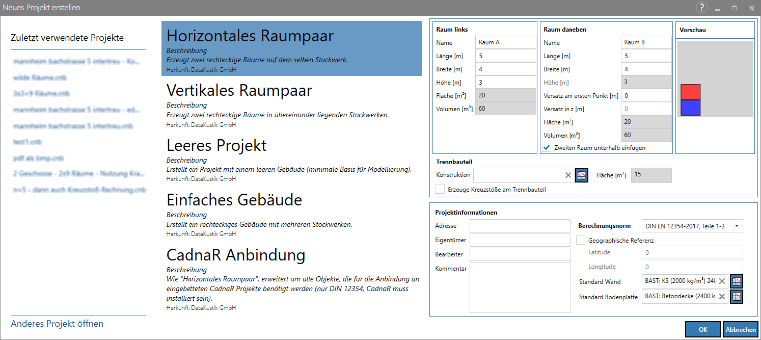
Task: Uncheck Zweiten Raum unterhalb einfügen
Action: click(547, 148)
